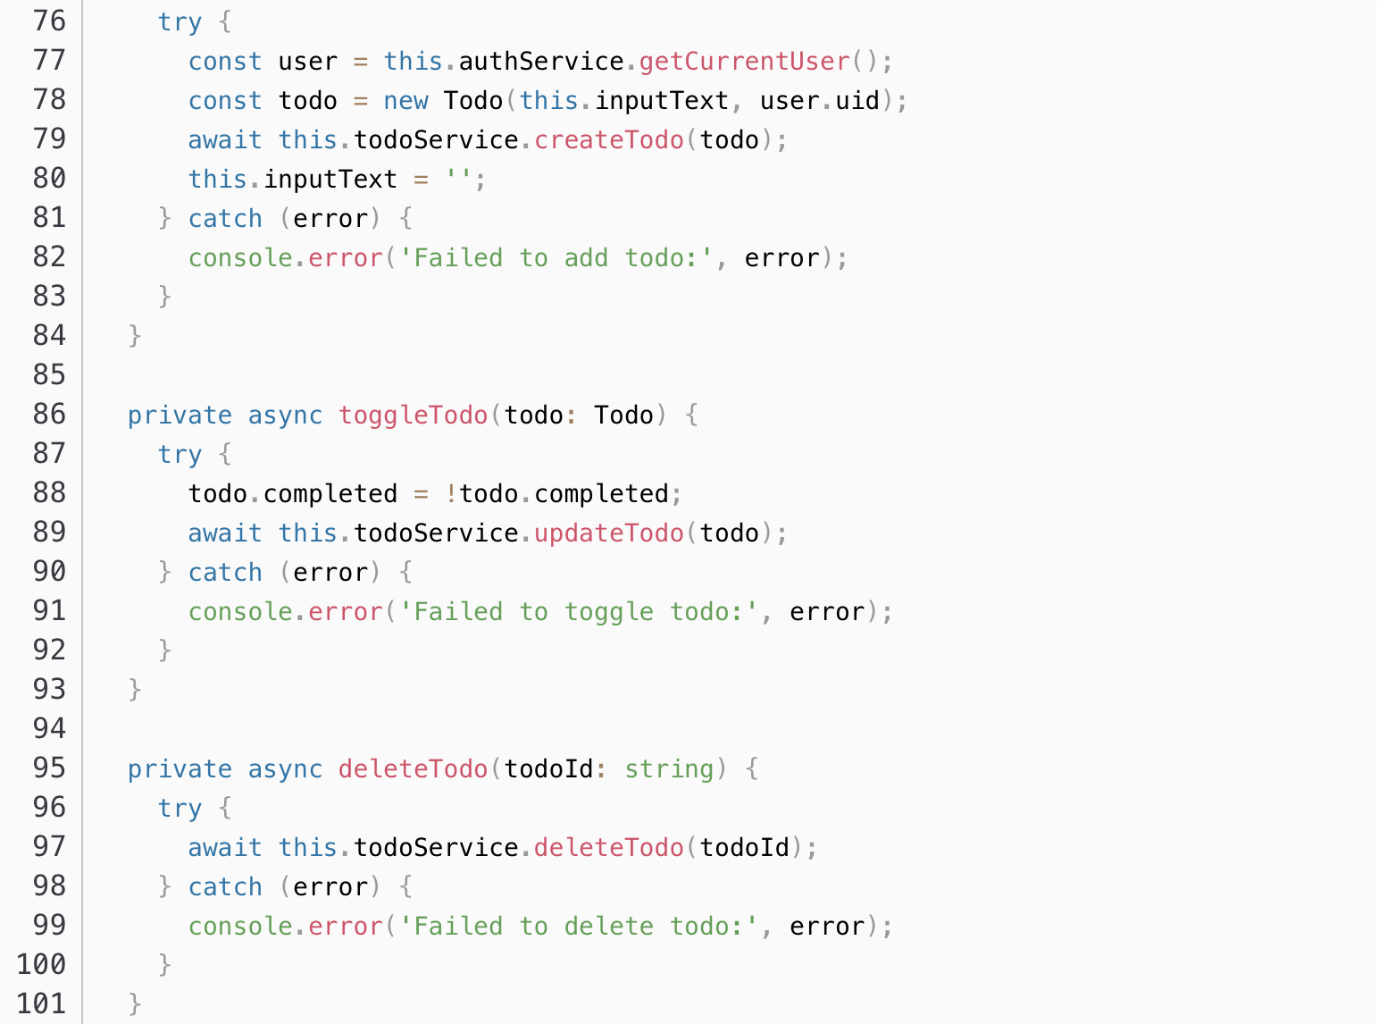Screen dimensions: 1379x1024
Task: Click the authService identifier
Action: (x=541, y=61)
